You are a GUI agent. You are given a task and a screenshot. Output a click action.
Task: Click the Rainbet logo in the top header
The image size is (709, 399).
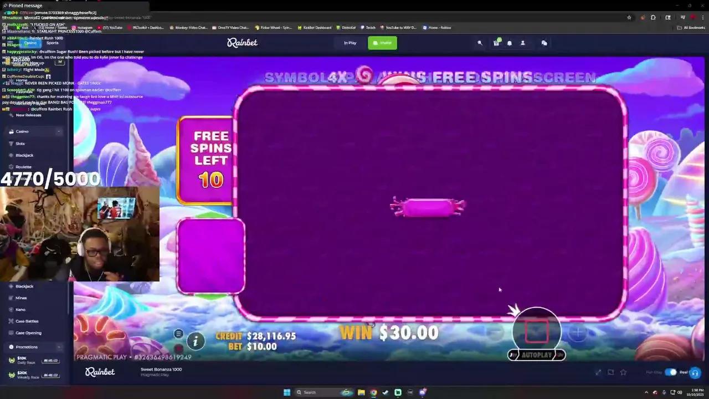[242, 43]
